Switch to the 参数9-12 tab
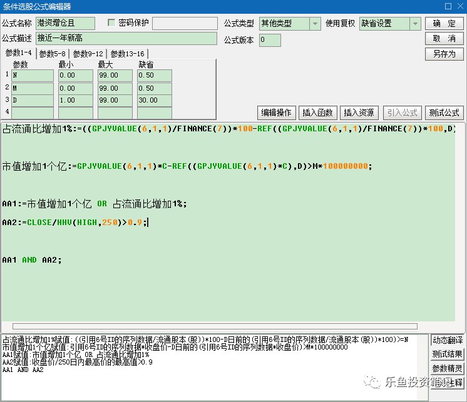Image resolution: width=467 pixels, height=402 pixels. tap(88, 54)
